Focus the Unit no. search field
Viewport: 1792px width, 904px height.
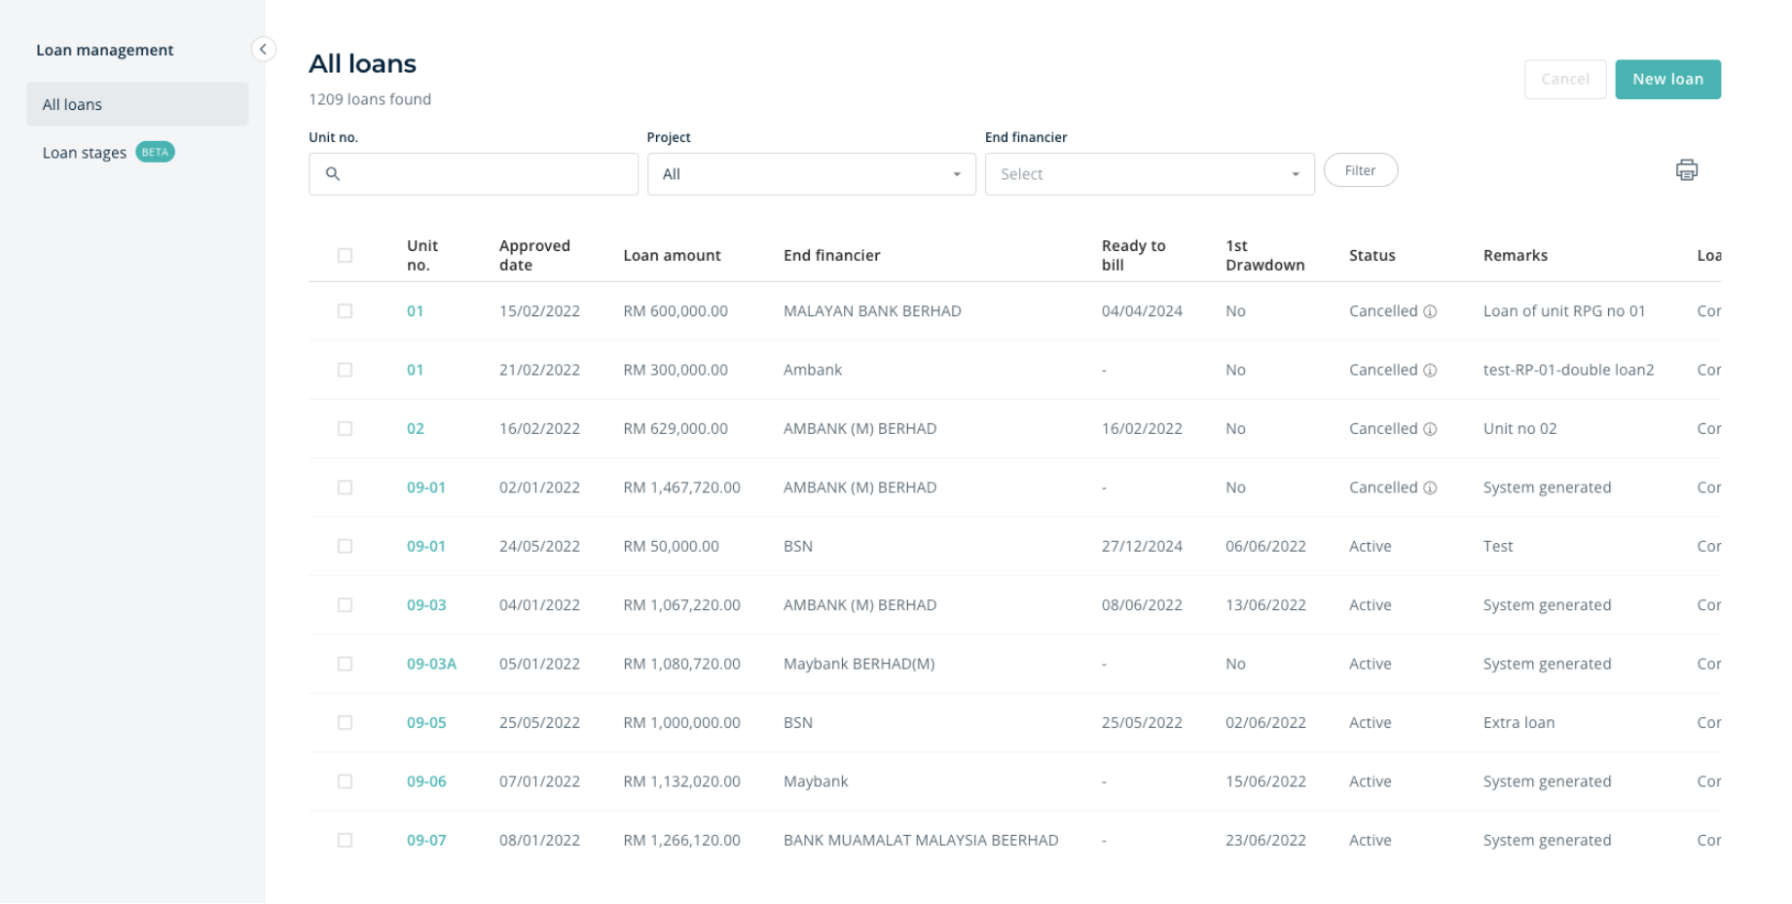[473, 174]
